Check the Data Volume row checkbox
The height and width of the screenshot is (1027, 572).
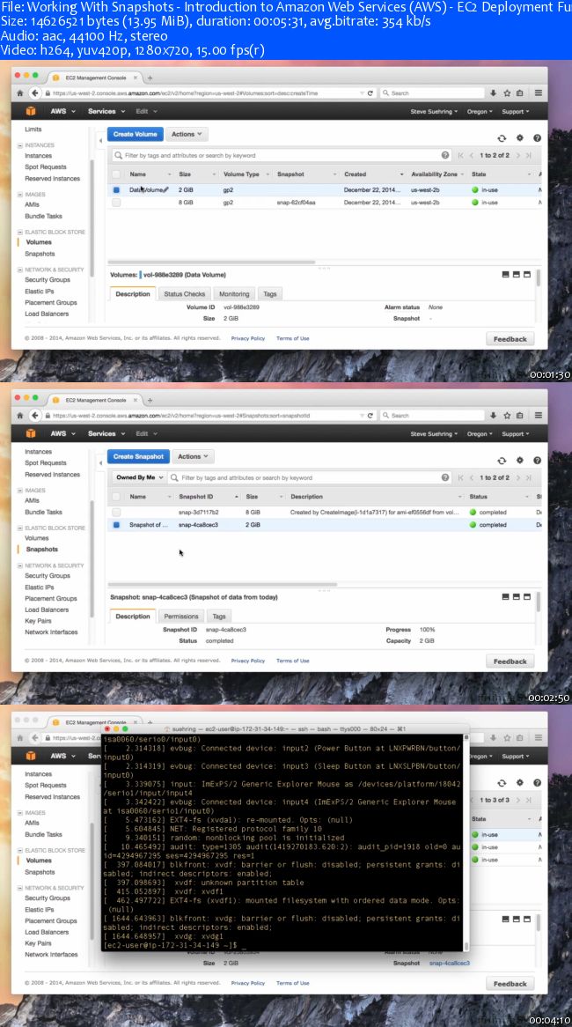tap(116, 190)
